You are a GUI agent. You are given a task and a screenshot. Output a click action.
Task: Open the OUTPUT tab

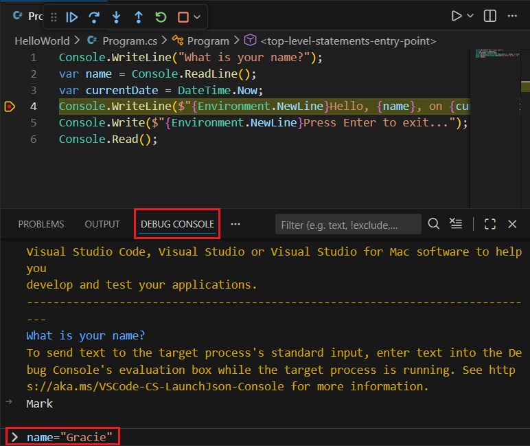coord(102,224)
